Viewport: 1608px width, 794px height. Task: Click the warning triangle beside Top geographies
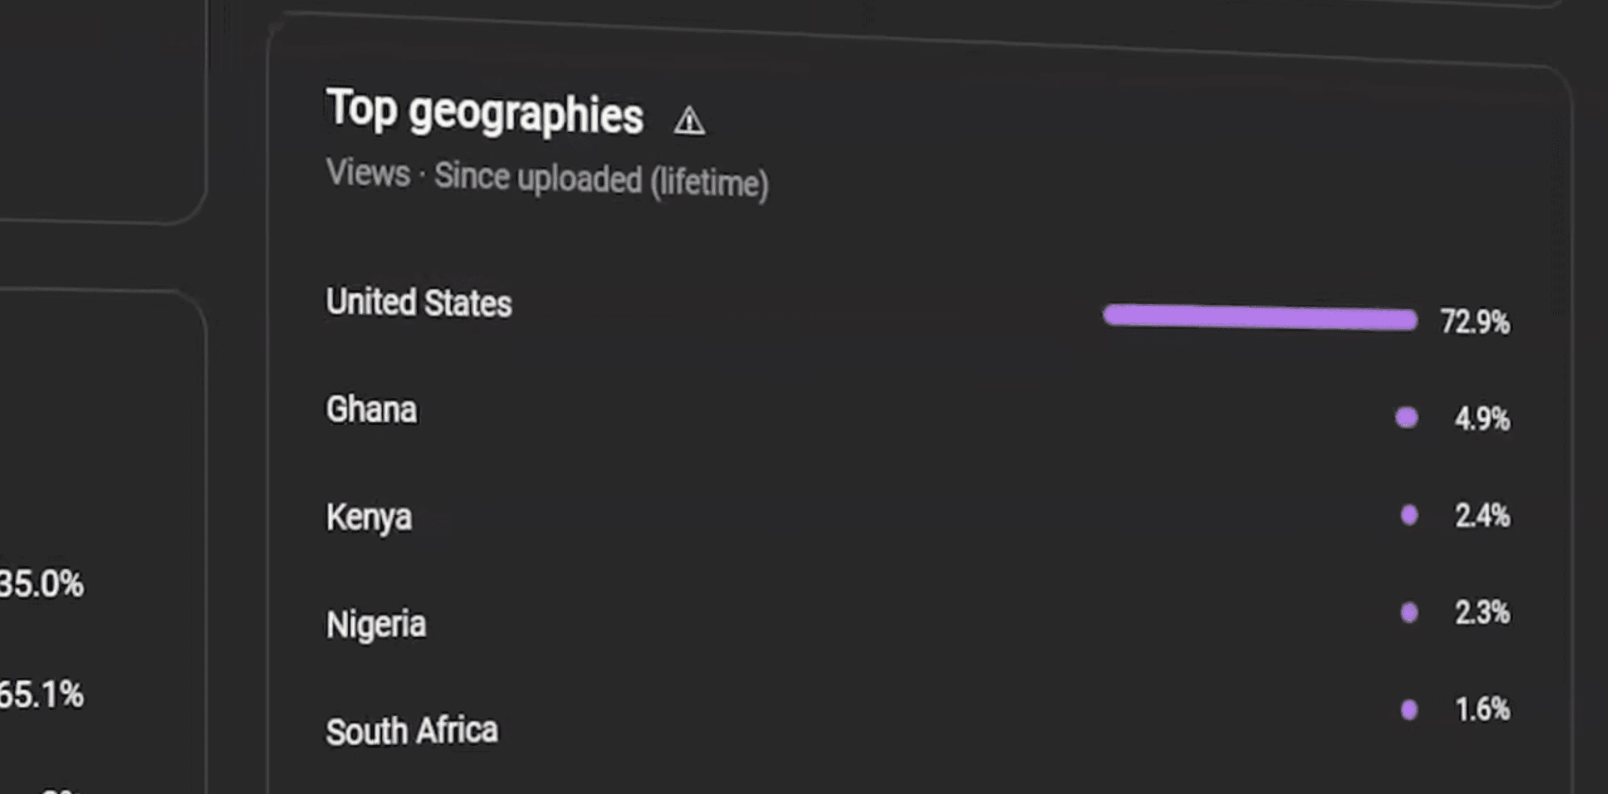pos(690,120)
